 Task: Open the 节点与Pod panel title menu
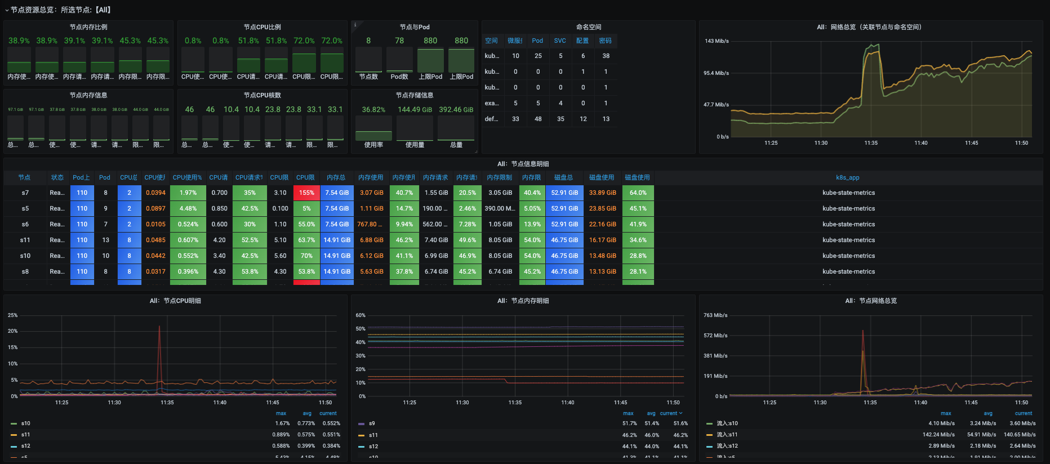pos(415,27)
